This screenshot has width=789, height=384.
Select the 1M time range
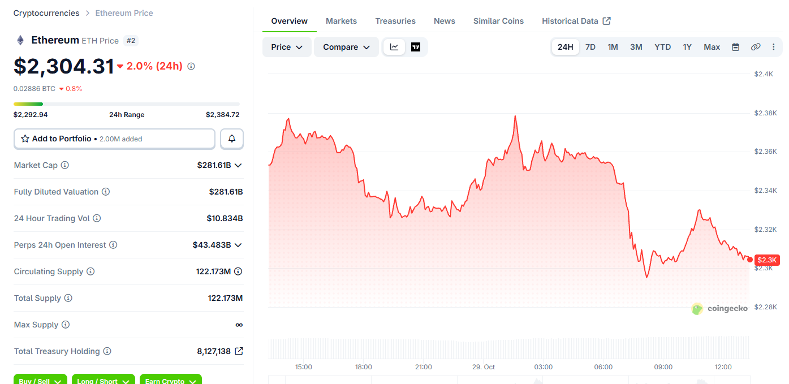[x=613, y=47]
